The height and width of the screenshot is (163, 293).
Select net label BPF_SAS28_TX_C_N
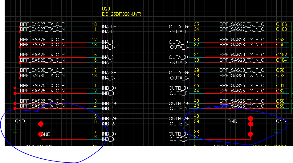[x=42, y=45]
